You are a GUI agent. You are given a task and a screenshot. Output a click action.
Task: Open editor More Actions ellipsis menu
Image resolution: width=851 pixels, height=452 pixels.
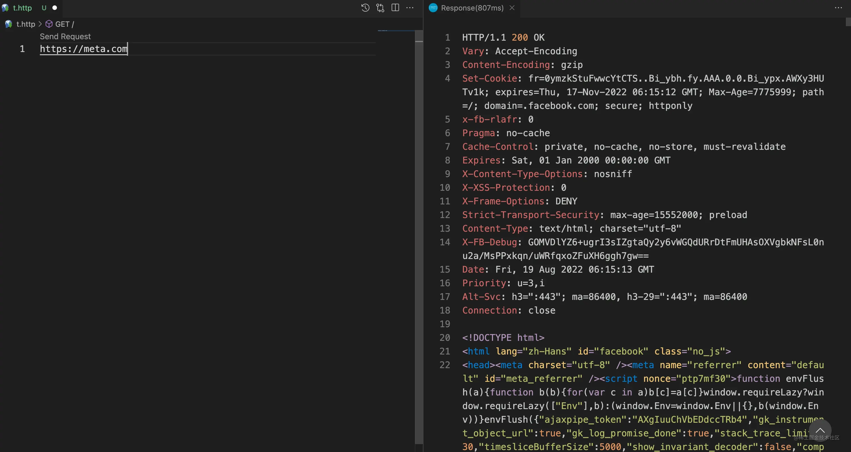point(410,8)
